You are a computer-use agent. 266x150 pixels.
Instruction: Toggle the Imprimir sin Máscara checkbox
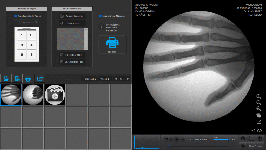point(100,16)
